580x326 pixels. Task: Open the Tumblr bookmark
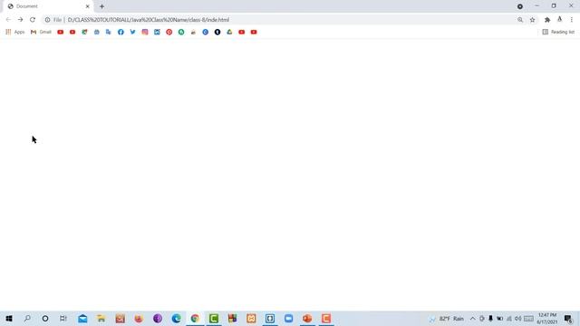pyautogui.click(x=217, y=33)
